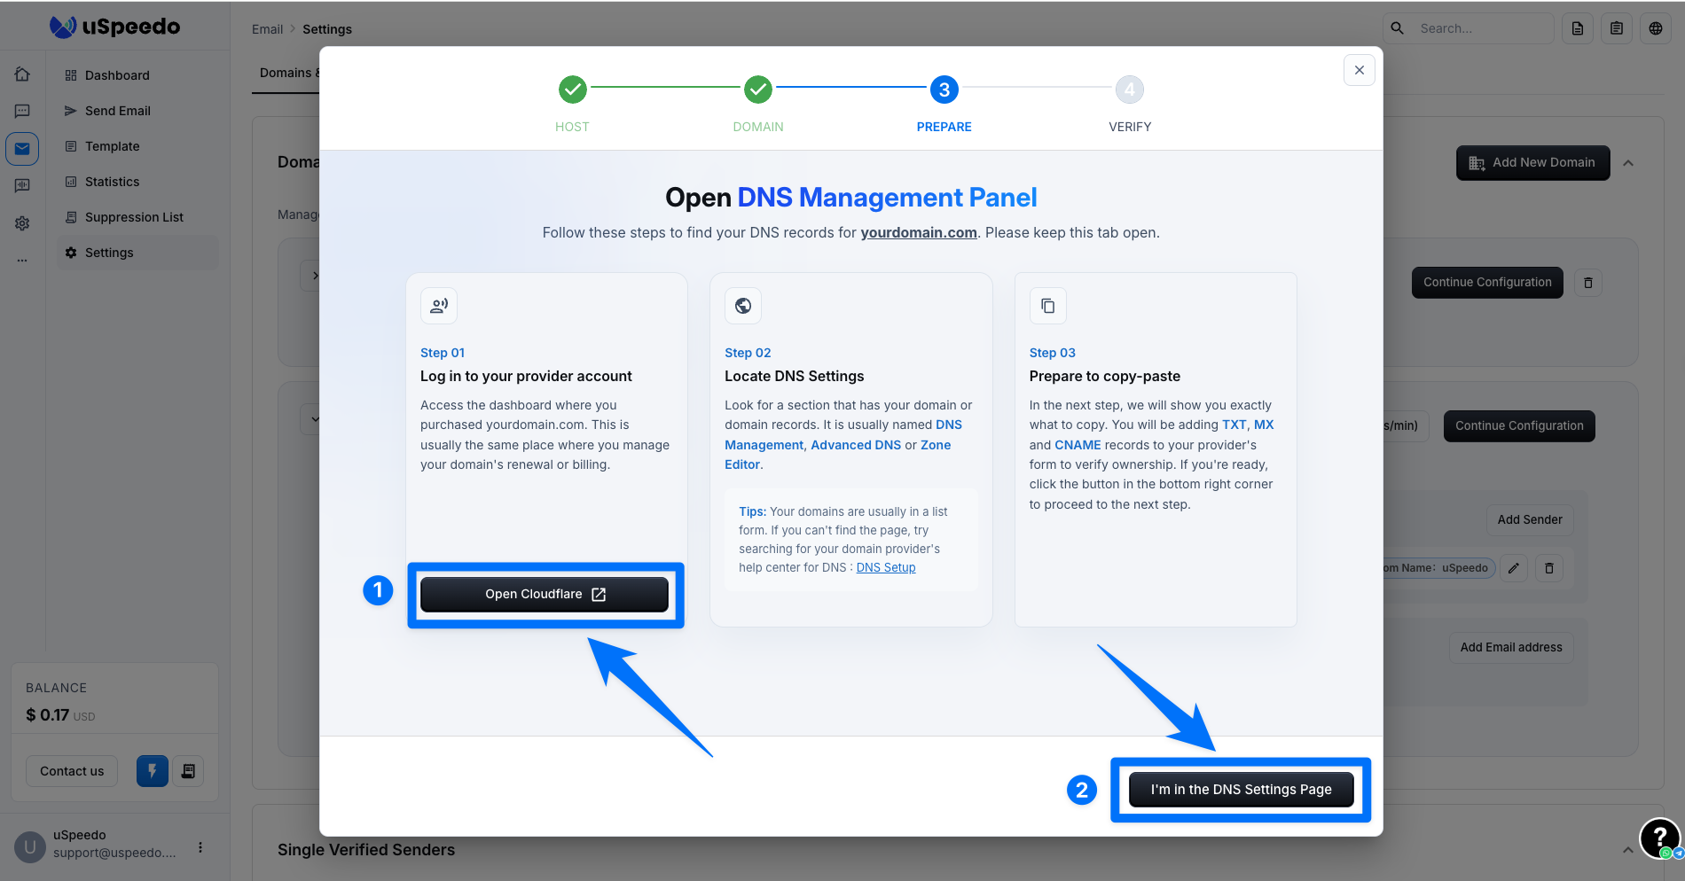This screenshot has height=881, width=1685.
Task: Click the $ 0.17 USD balance value
Action: (x=60, y=715)
